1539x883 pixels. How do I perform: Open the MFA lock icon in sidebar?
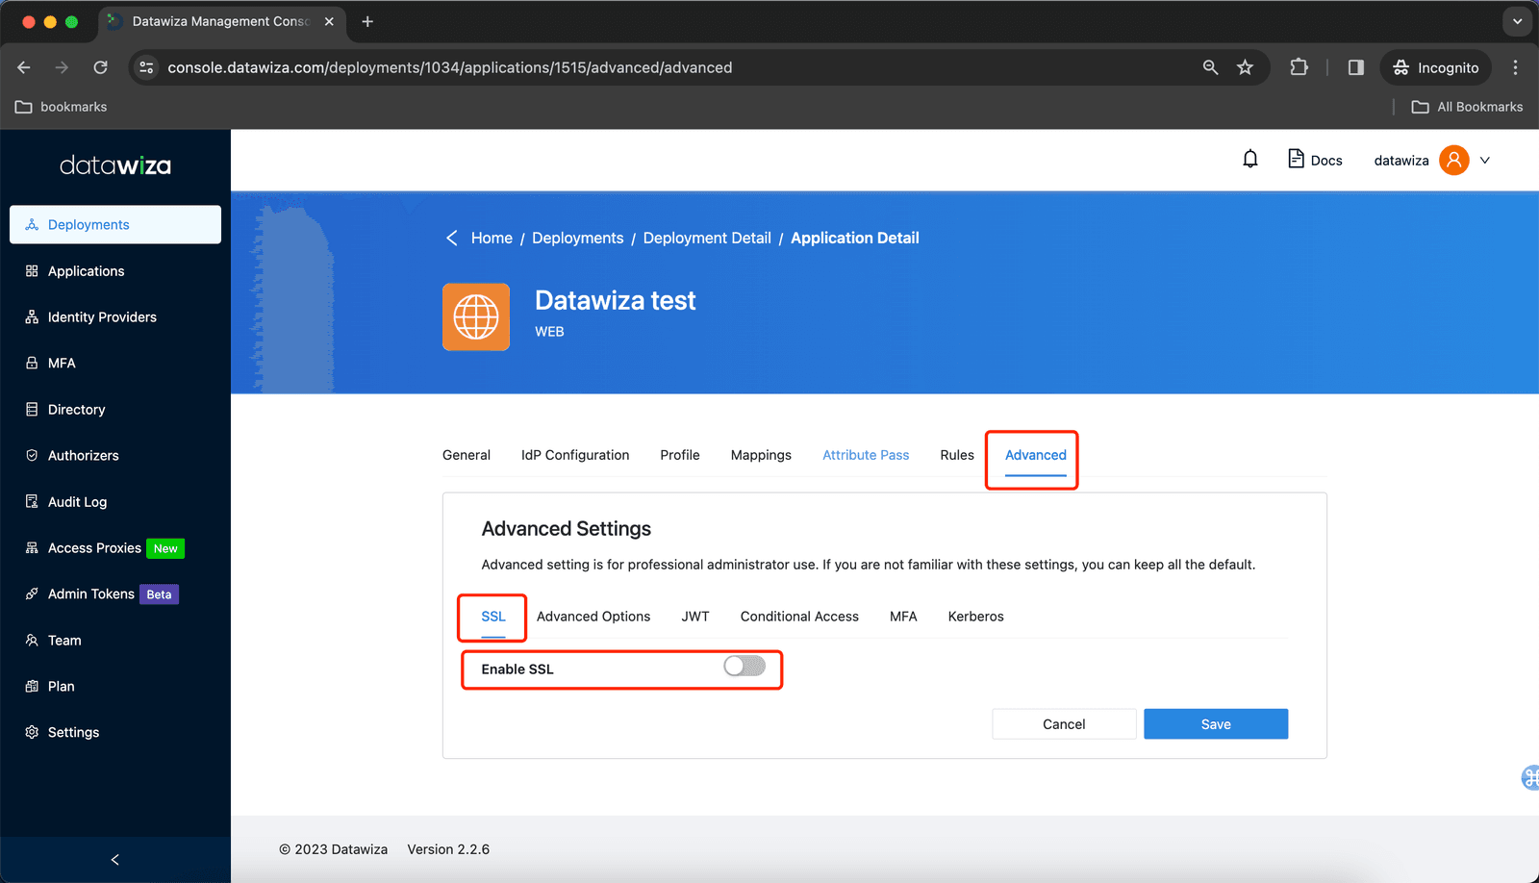point(32,364)
